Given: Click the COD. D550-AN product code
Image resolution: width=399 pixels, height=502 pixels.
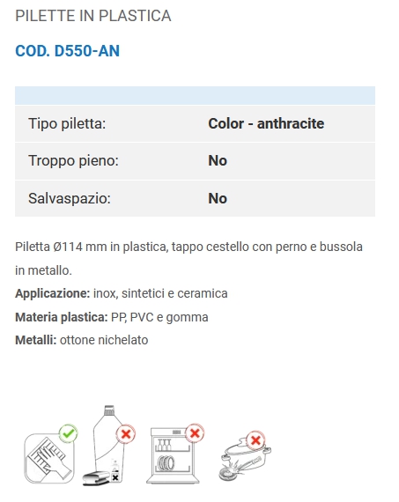Looking at the screenshot, I should (x=67, y=51).
